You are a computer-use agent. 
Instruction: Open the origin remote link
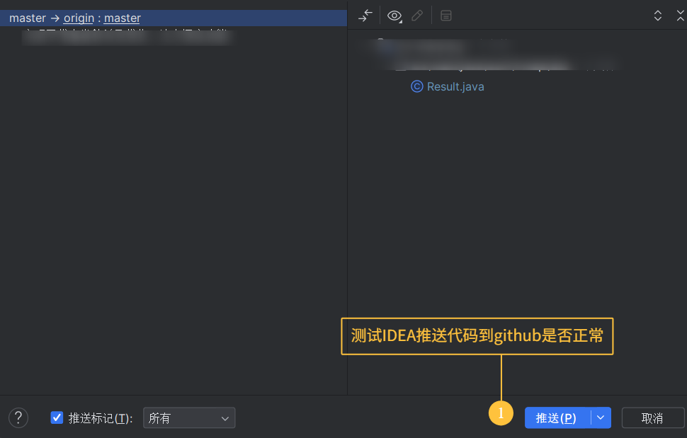[79, 18]
